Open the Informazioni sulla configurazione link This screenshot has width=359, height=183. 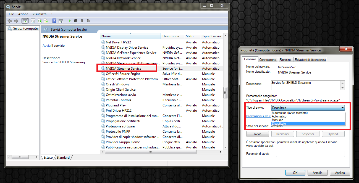pyautogui.click(x=259, y=116)
